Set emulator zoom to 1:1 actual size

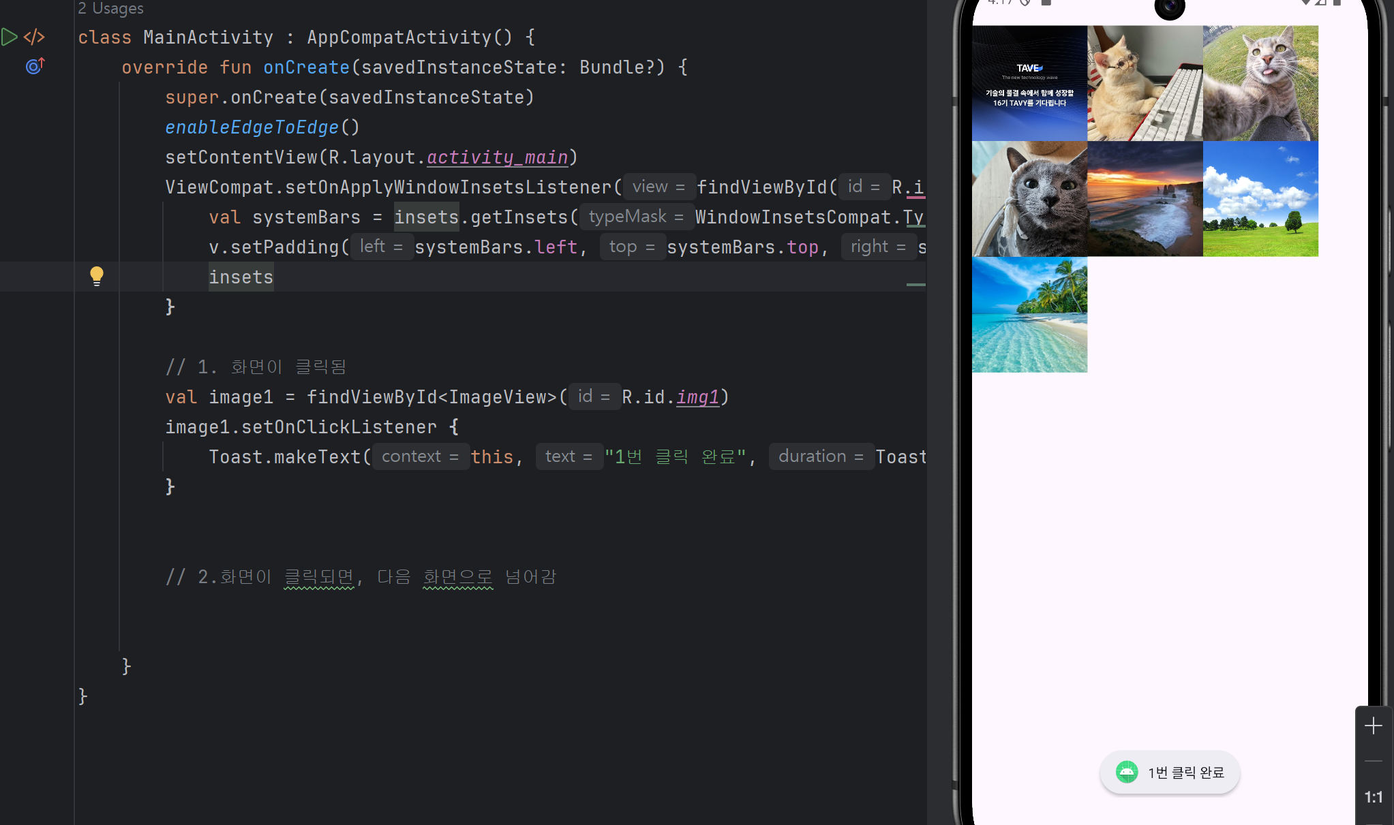coord(1373,797)
